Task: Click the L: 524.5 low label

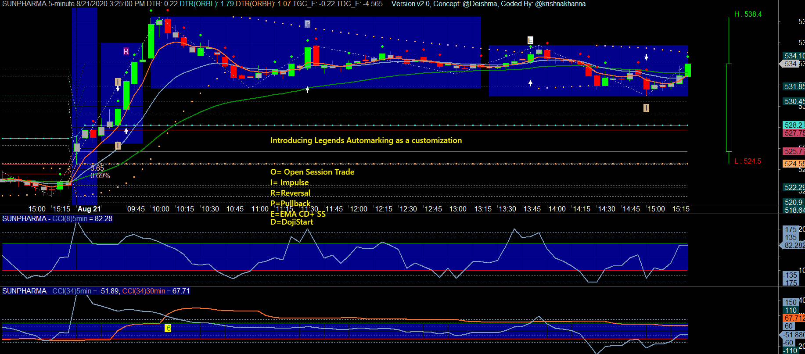Action: 748,161
